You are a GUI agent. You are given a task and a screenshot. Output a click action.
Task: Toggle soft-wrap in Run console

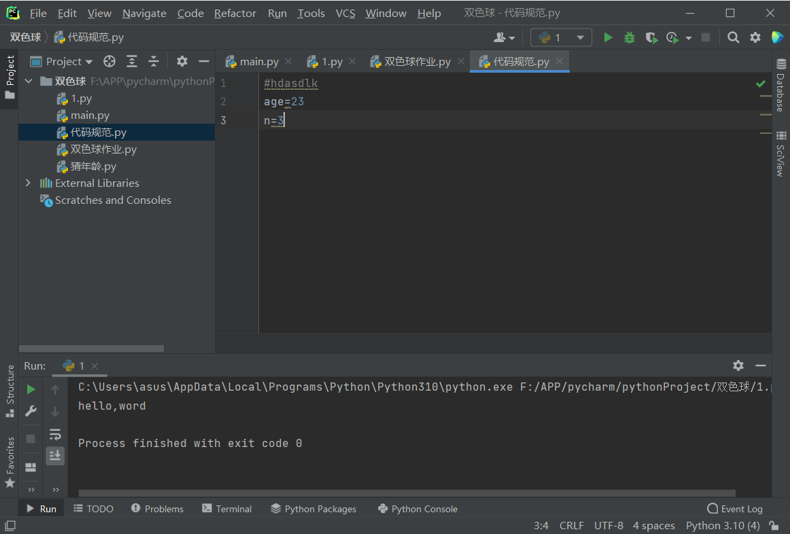55,433
